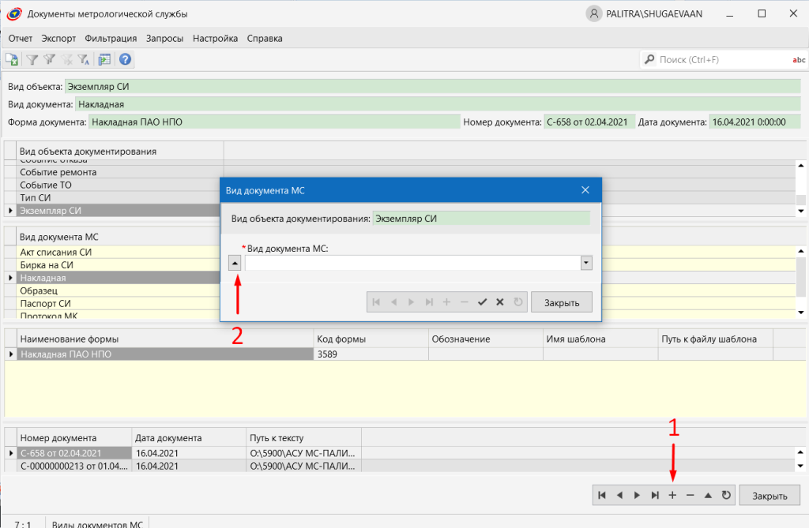This screenshot has width=809, height=528.
Task: Close the Вид документа МС dialog
Action: point(585,189)
